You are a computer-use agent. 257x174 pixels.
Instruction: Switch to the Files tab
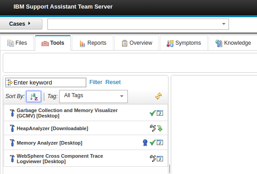tap(17, 43)
